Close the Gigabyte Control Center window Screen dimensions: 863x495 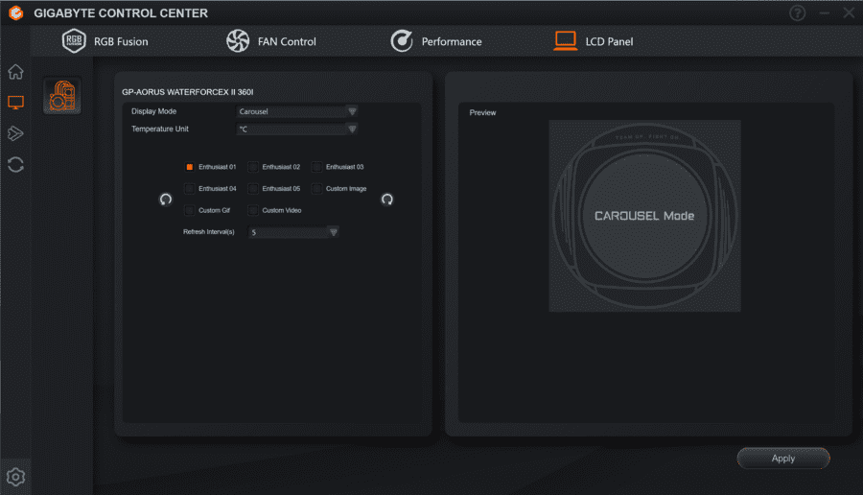pos(849,12)
